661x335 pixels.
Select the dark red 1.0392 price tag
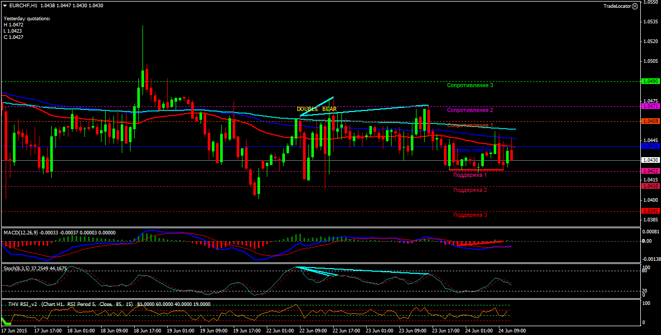[650, 211]
